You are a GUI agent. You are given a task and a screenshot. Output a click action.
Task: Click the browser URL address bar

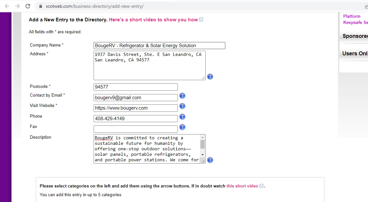pyautogui.click(x=194, y=6)
